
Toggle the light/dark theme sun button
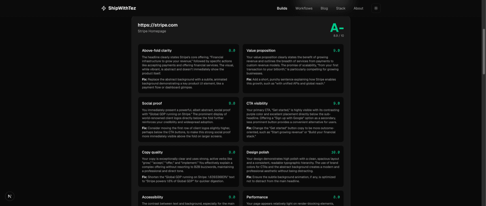376,8
